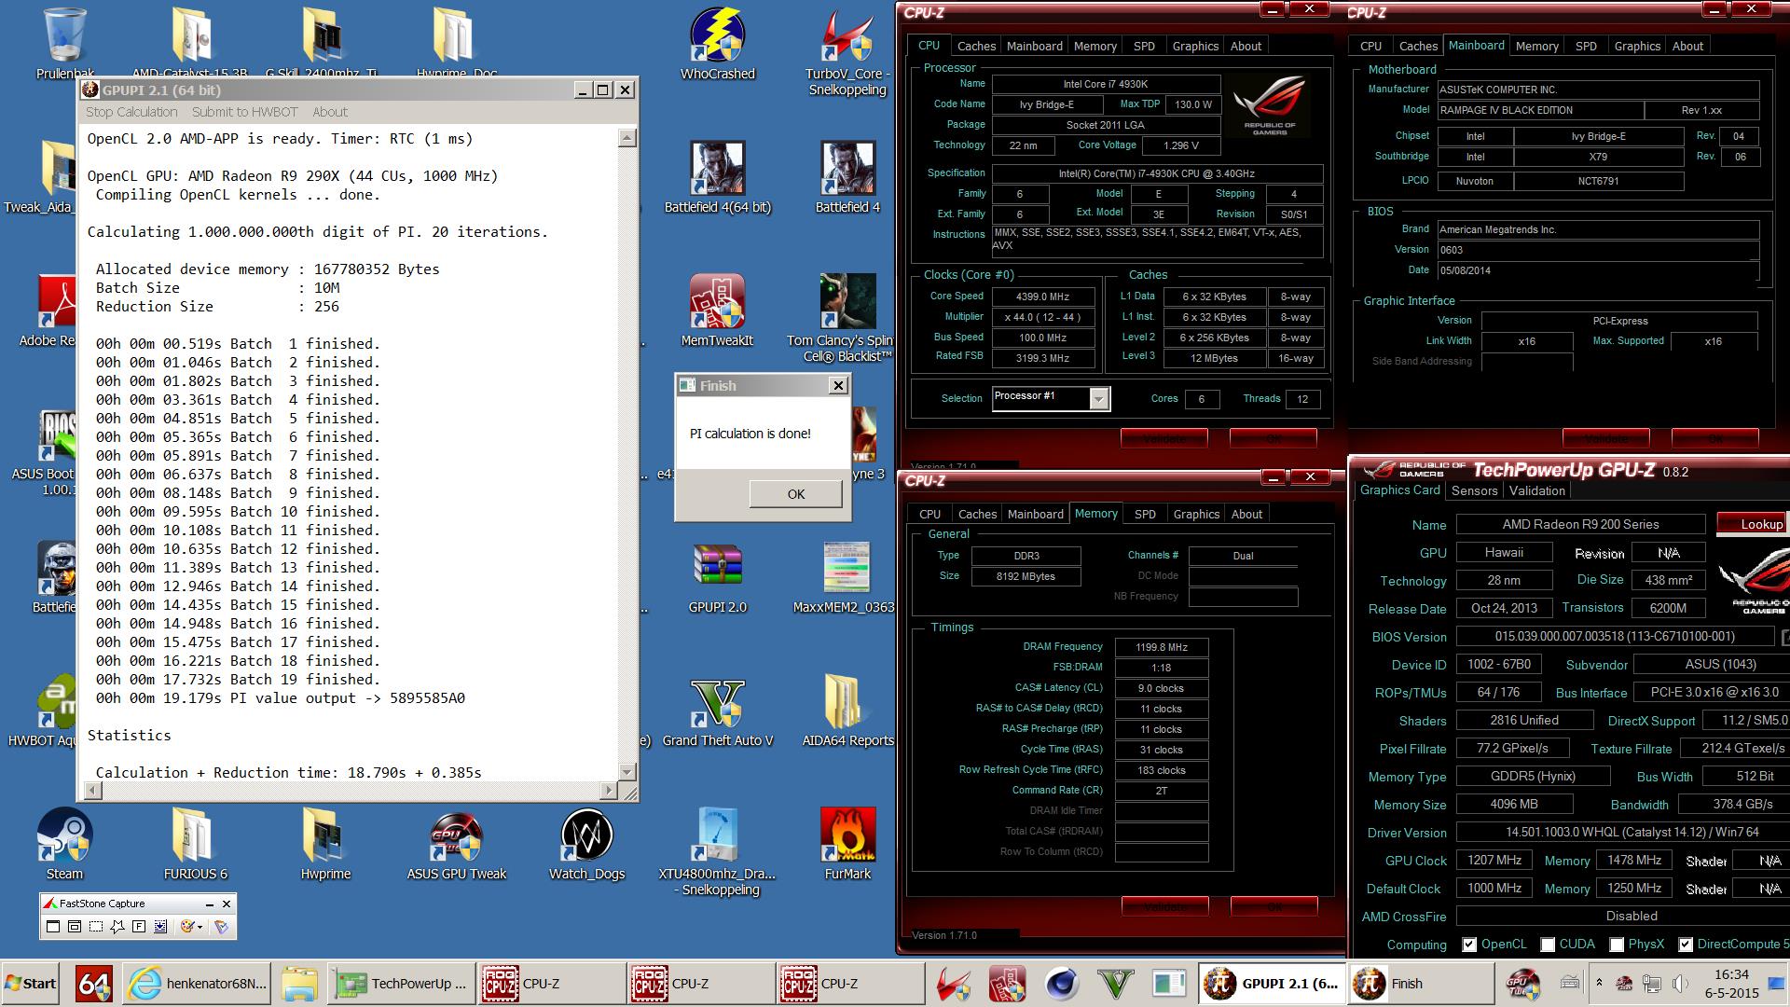Click the AIDA64 icon in taskbar
Image resolution: width=1790 pixels, height=1007 pixels.
click(94, 984)
